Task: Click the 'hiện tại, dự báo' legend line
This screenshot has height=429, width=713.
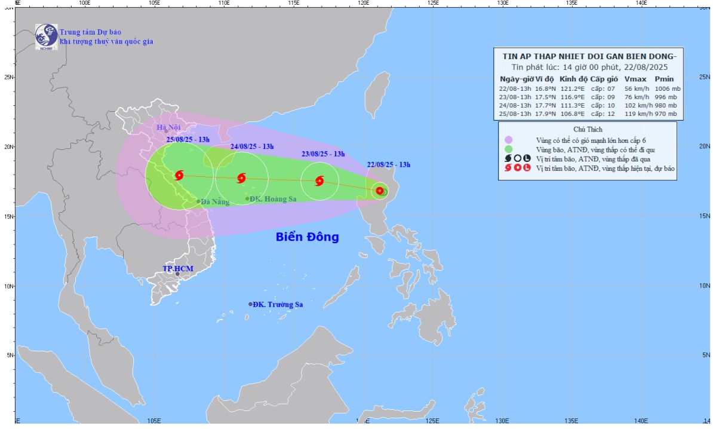Action: click(605, 168)
